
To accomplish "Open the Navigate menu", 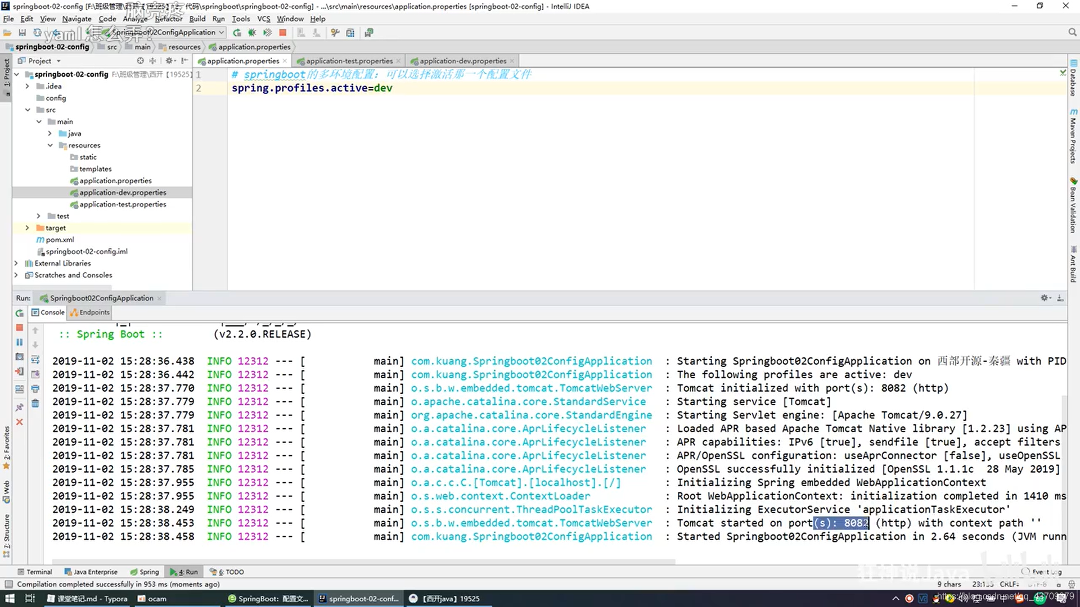I will click(x=76, y=19).
